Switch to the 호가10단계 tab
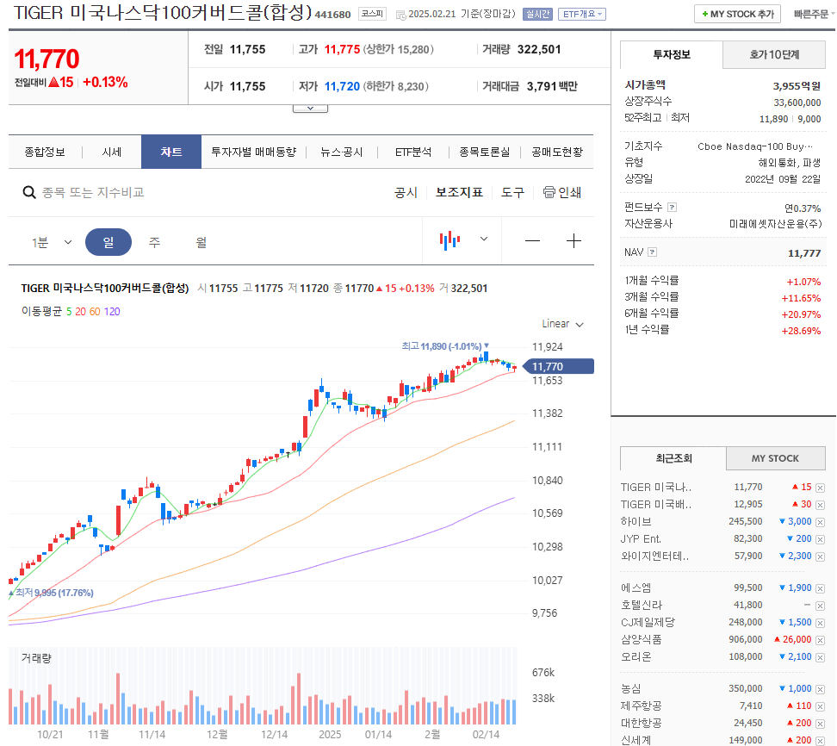The image size is (837, 746). pos(774,54)
